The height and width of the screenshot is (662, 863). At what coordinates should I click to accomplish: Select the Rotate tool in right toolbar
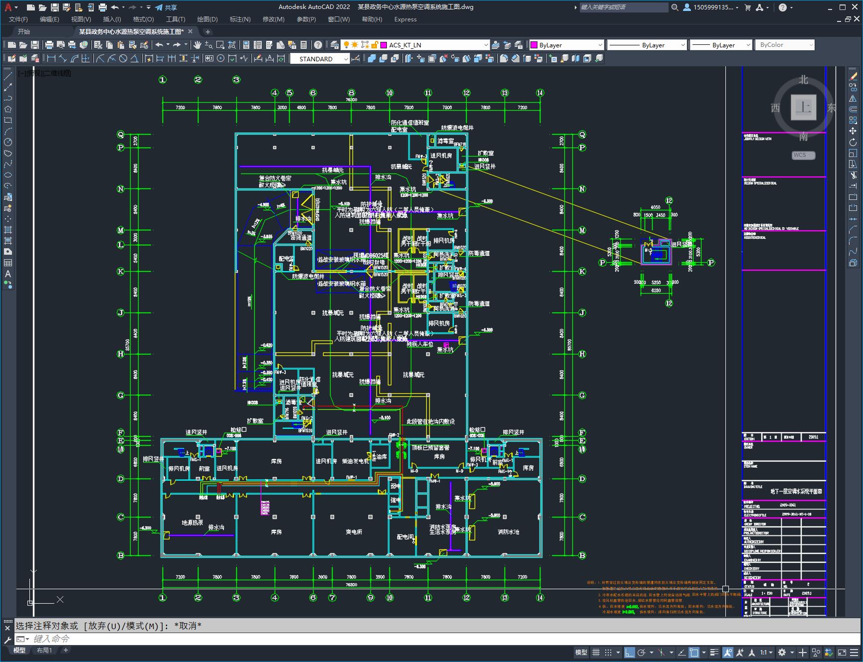click(x=853, y=142)
